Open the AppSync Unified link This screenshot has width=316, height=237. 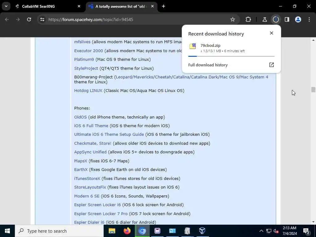(x=90, y=152)
